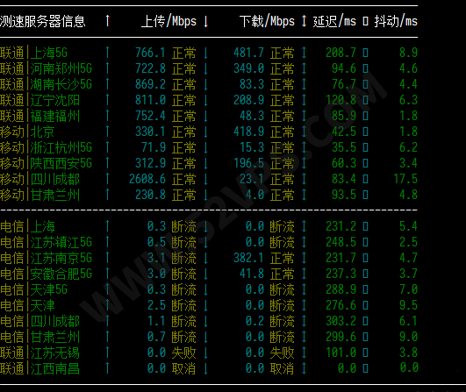This screenshot has height=392, width=466.
Task: Select upload value 766.1 for 上海5G
Action: point(150,53)
